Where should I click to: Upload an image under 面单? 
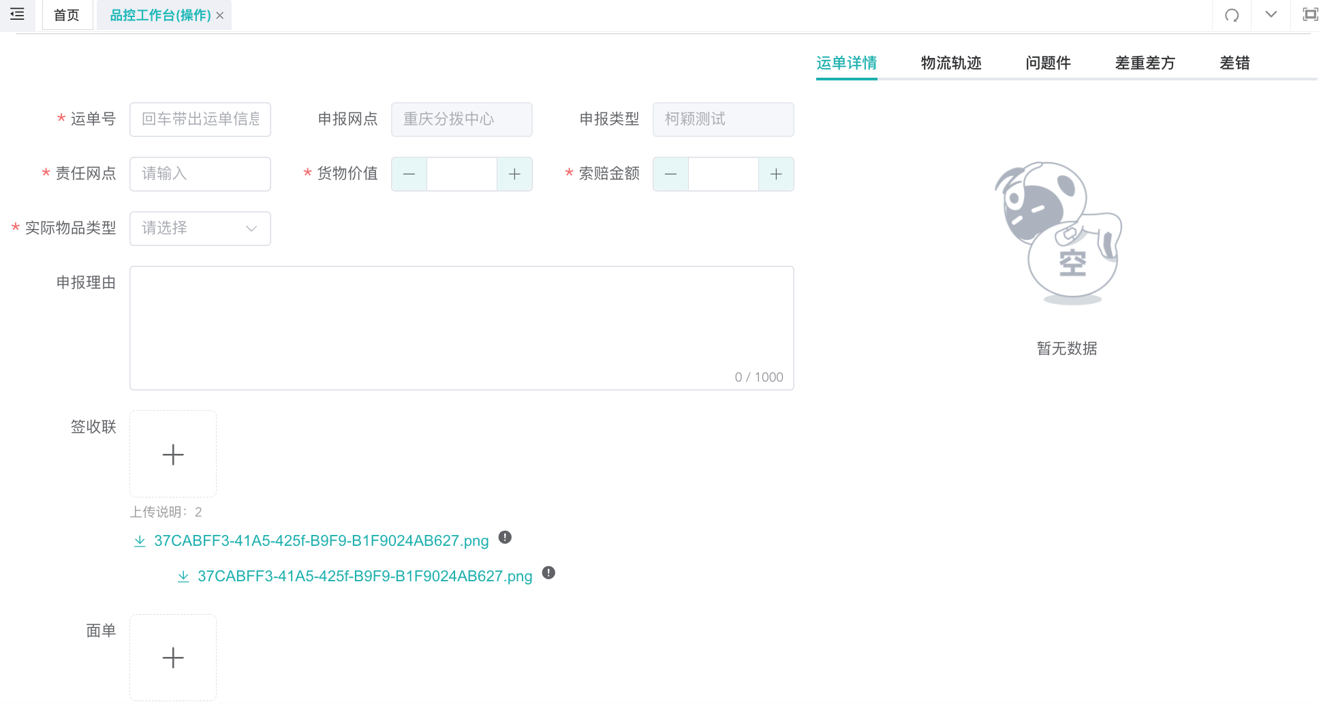173,658
